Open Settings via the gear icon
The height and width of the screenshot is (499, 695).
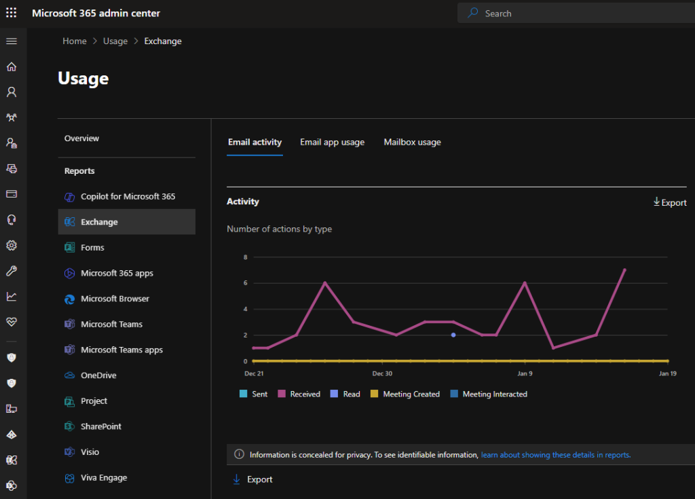pos(12,245)
